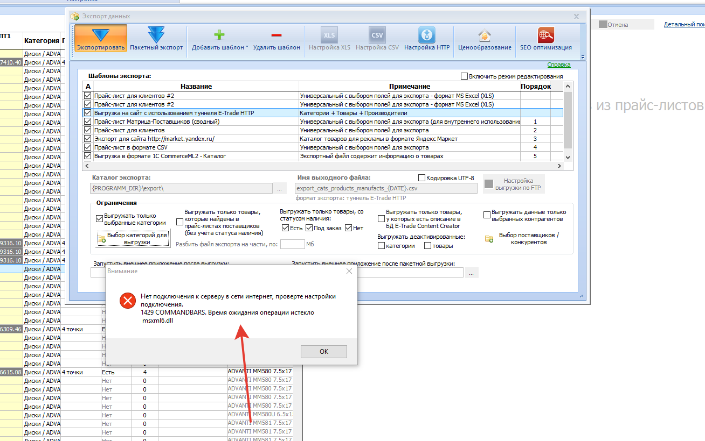
Task: Browse for Каталог экспорта with the ellipsis button
Action: 279,189
